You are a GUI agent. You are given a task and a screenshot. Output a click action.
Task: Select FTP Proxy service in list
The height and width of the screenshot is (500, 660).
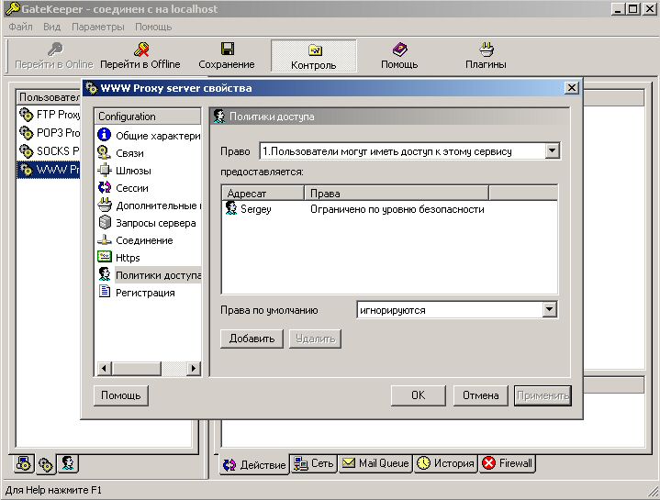tap(50, 115)
